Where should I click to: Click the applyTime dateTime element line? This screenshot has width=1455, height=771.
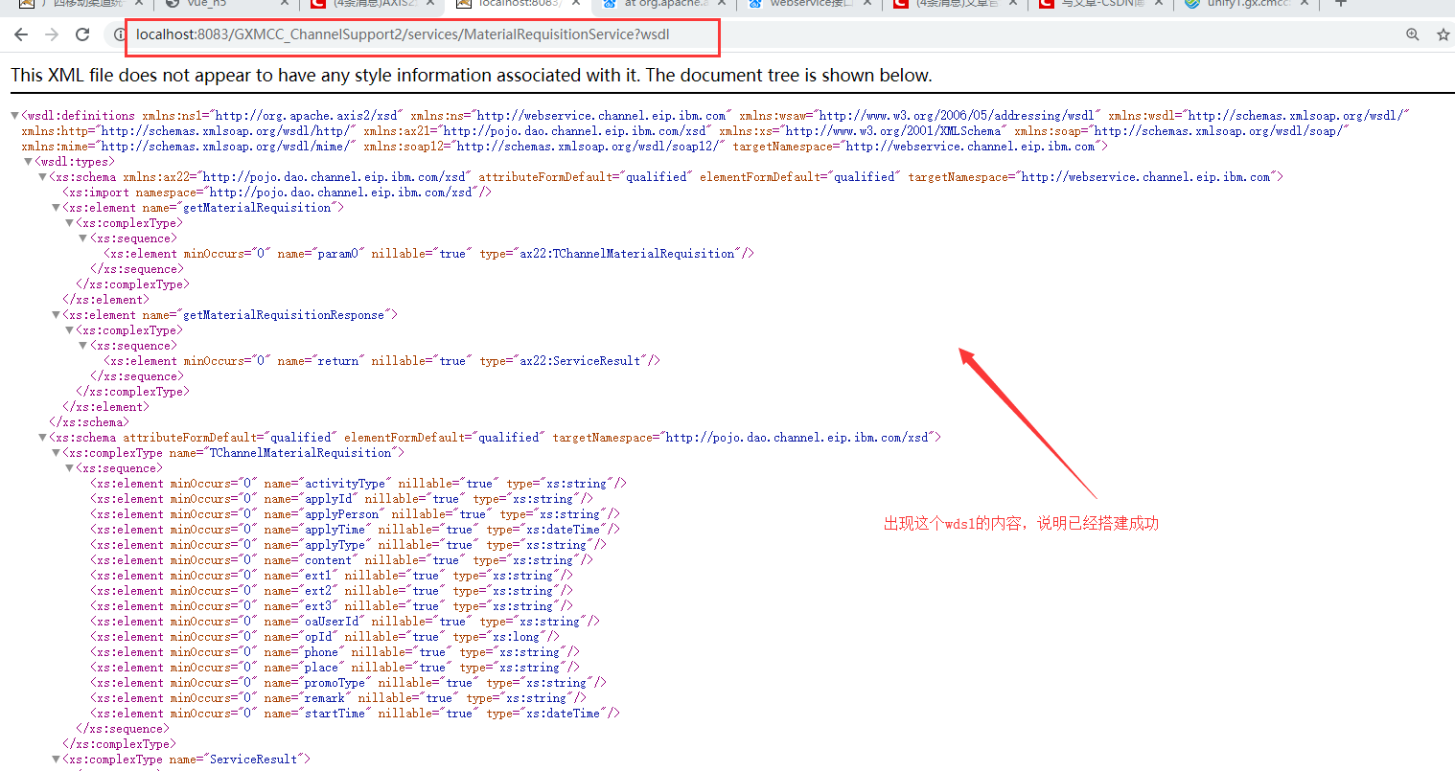(x=356, y=530)
